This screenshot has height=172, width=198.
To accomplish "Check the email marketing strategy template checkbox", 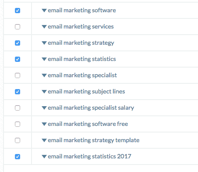I will coord(18,140).
